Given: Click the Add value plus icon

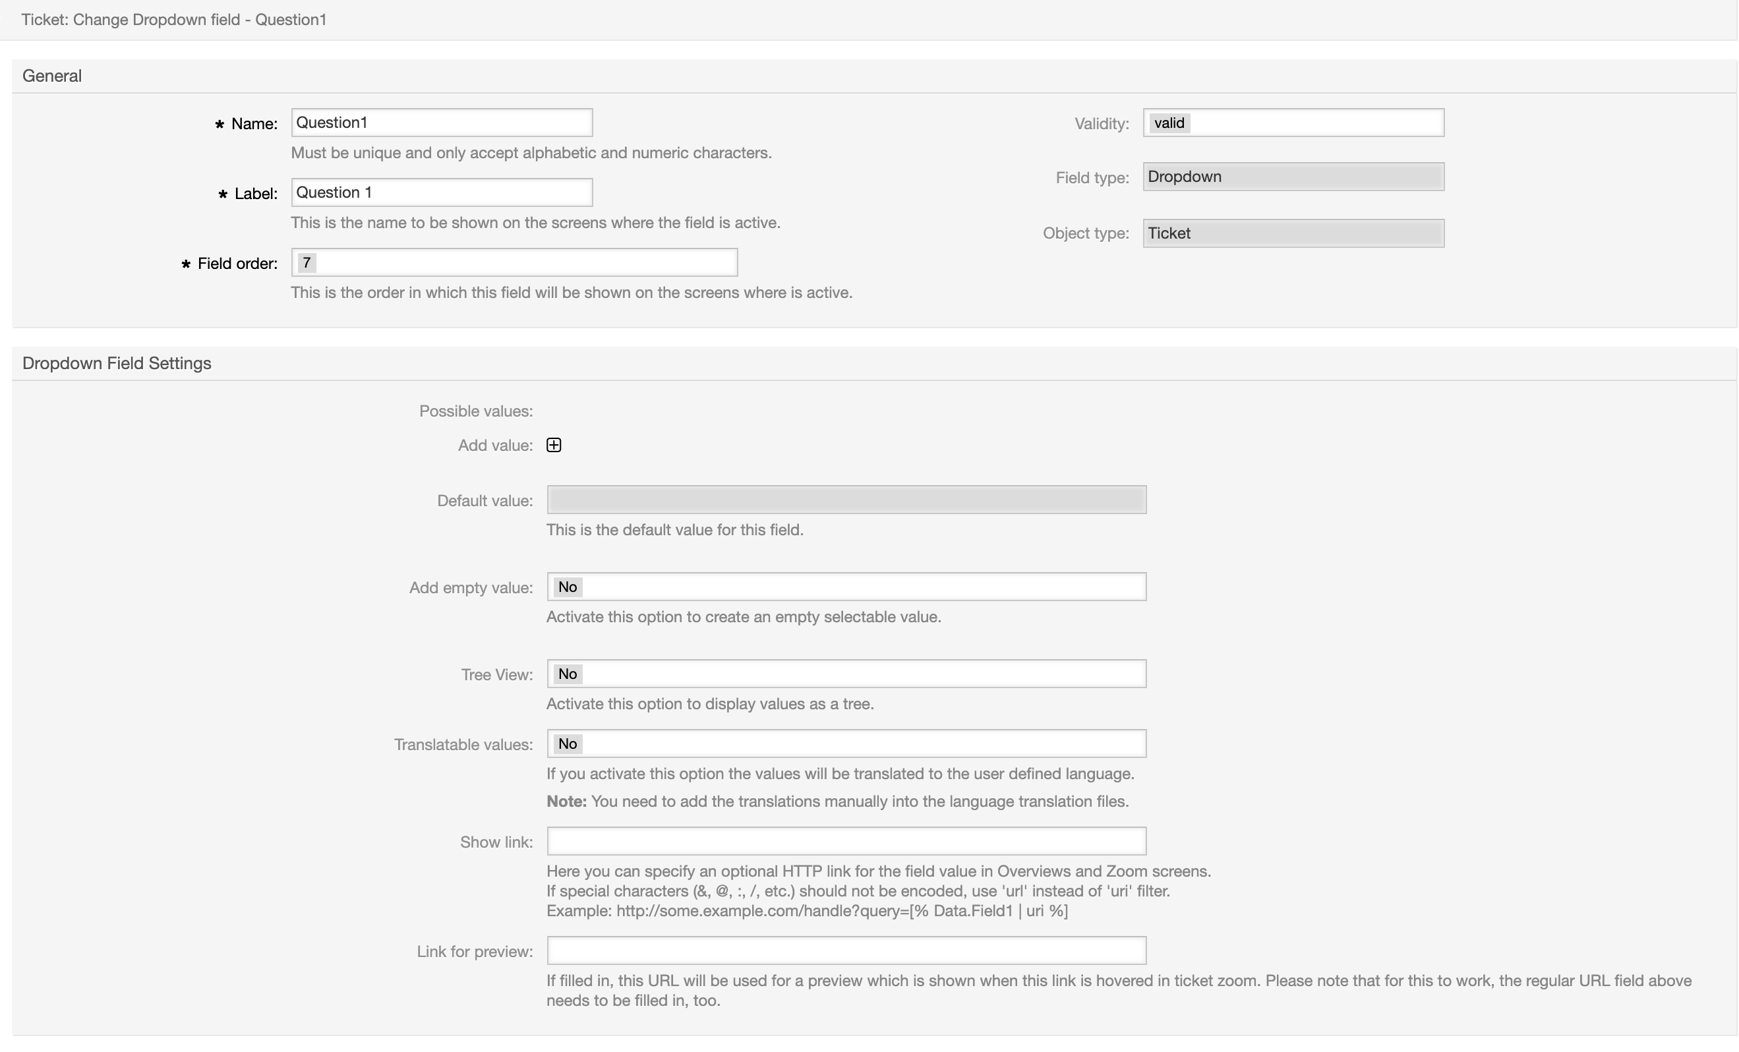Looking at the screenshot, I should (553, 445).
